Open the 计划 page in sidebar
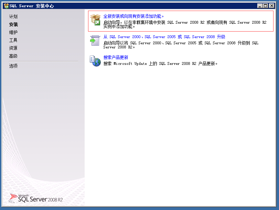The height and width of the screenshot is (210, 279). 13,16
